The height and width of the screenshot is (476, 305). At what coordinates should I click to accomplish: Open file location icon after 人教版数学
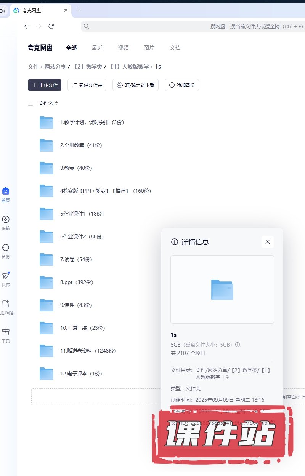[226, 377]
